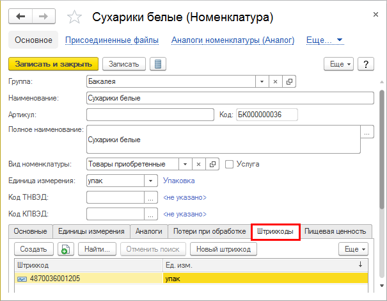The width and height of the screenshot is (387, 301).
Task: Toggle the Услуга checkbox
Action: [230, 164]
